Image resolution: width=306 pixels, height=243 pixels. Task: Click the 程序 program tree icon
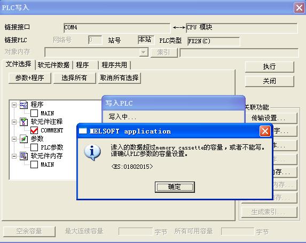click(x=23, y=105)
